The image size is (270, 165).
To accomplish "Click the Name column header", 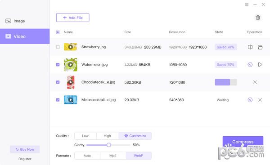I will [68, 32].
